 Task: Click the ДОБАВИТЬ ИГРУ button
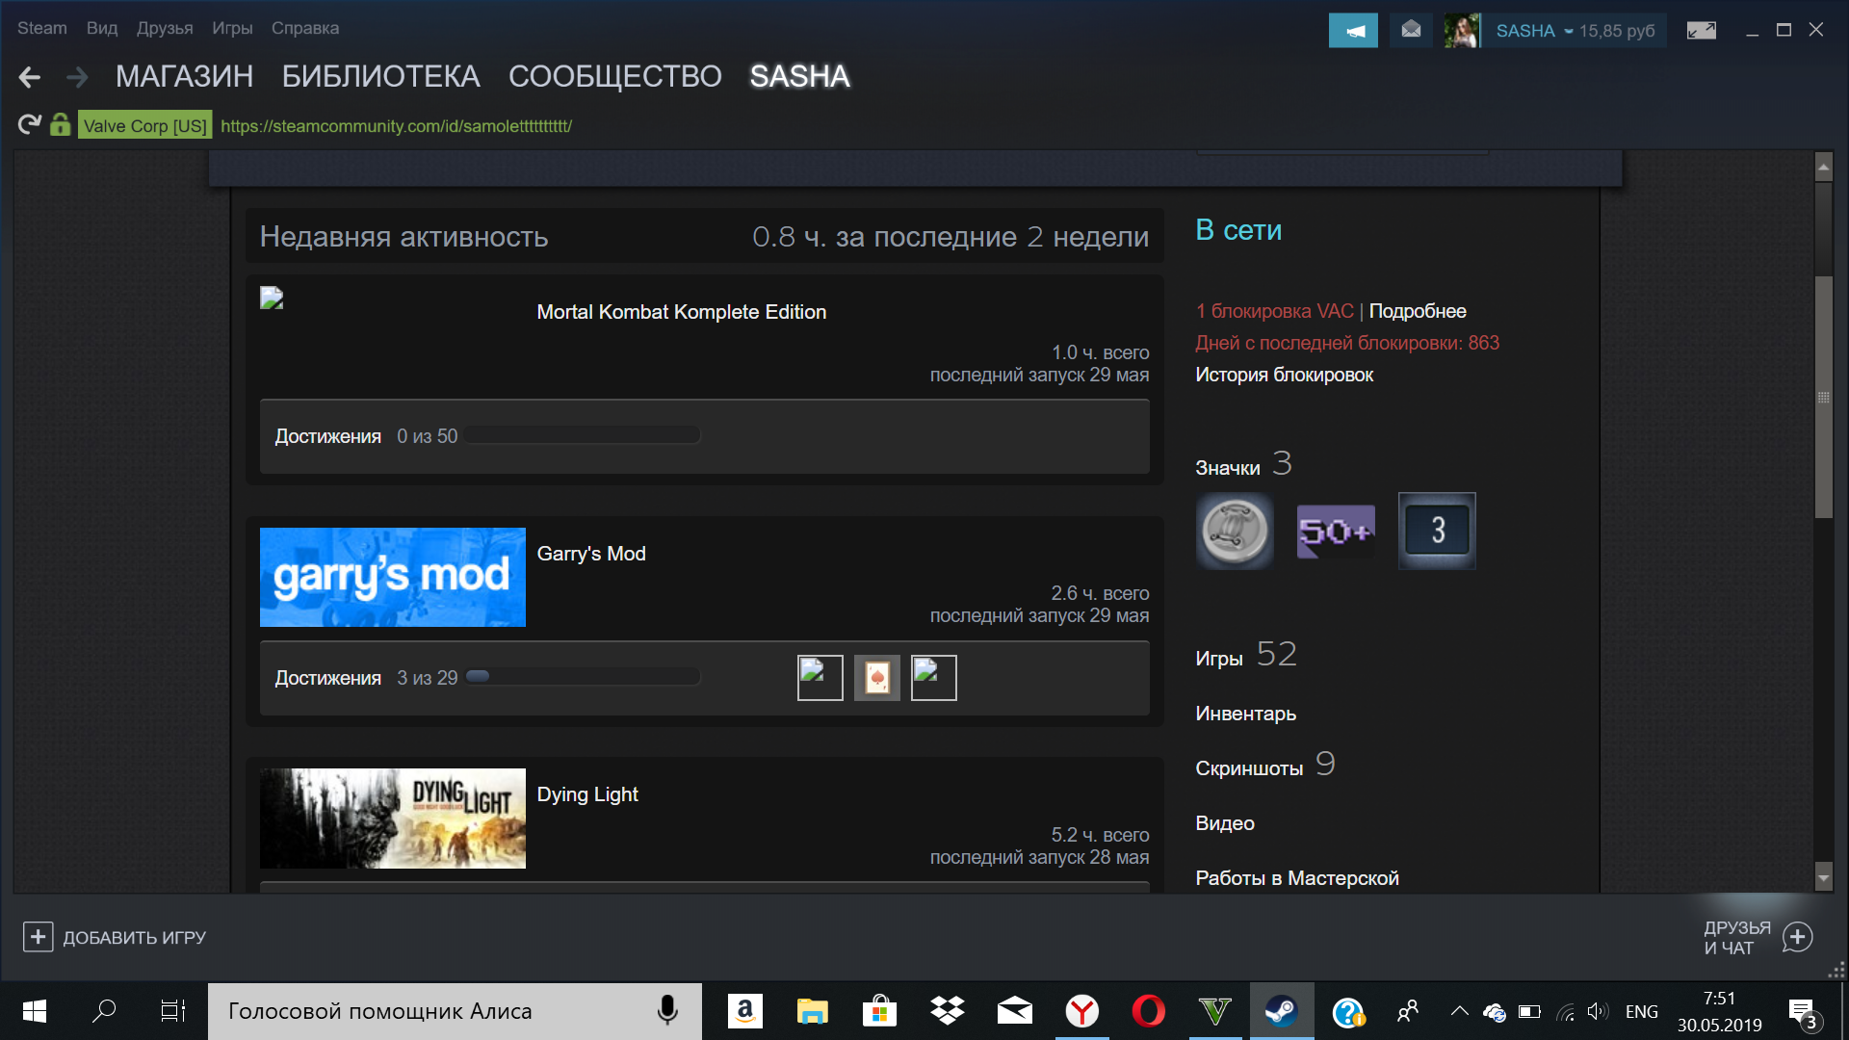(x=115, y=937)
